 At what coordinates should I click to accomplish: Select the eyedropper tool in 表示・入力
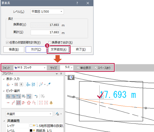coord(49,84)
